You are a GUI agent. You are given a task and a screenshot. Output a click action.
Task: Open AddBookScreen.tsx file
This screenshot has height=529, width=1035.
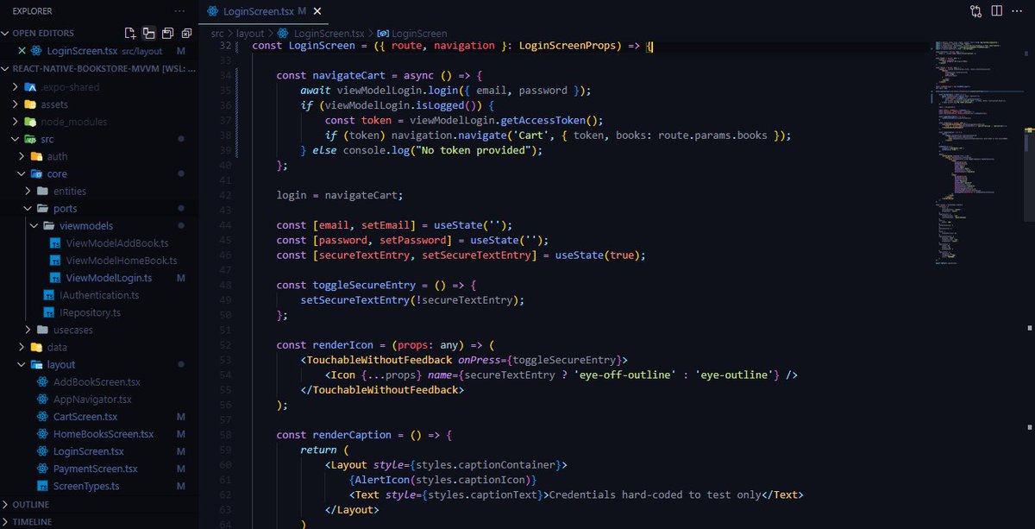(x=96, y=381)
